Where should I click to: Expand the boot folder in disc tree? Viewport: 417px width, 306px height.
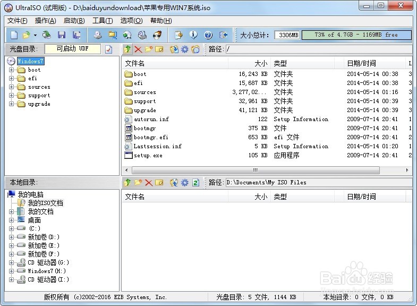pyautogui.click(x=11, y=70)
